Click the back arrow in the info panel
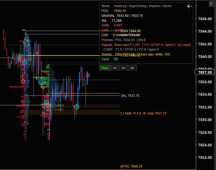Screen dimensions: 216x170 [x=190, y=6]
